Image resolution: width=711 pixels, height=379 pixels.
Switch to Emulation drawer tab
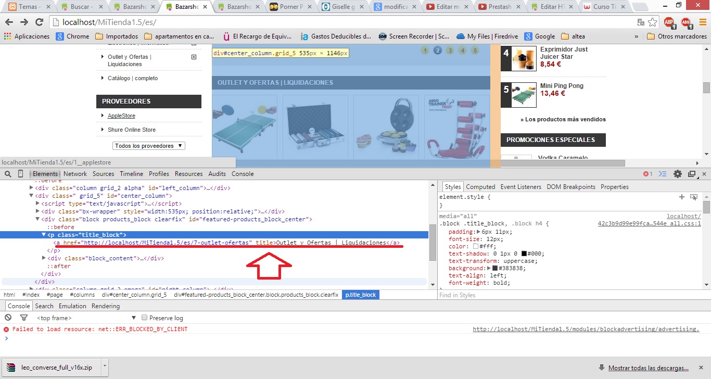click(x=72, y=306)
